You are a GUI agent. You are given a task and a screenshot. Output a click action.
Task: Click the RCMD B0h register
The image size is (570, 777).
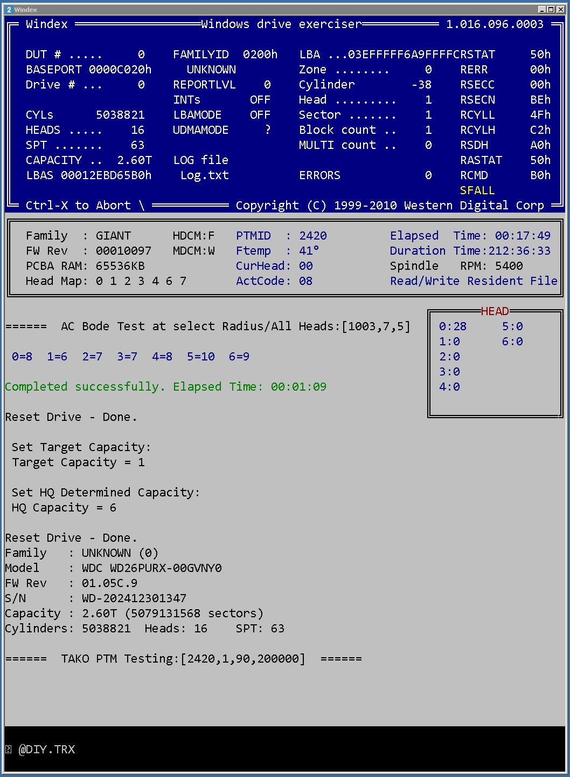pyautogui.click(x=505, y=175)
